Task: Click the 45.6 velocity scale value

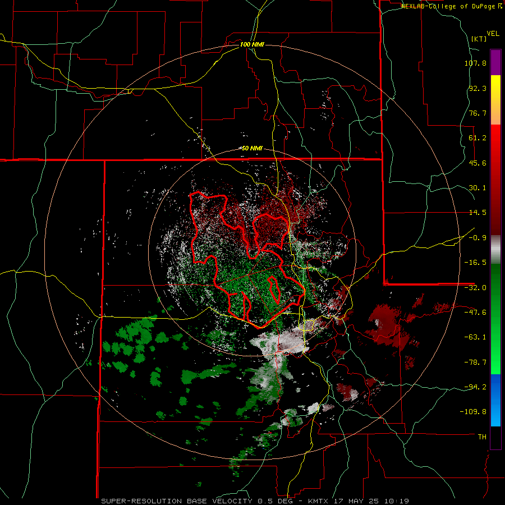Action: [x=478, y=163]
